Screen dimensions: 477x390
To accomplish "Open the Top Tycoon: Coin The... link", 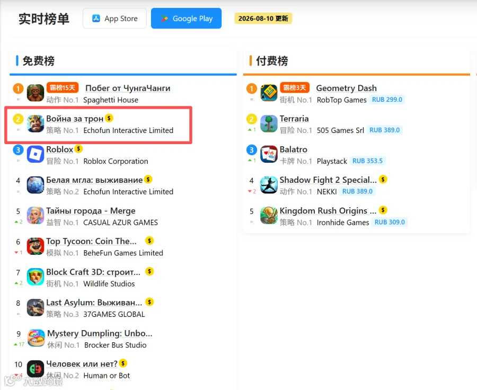I will point(91,241).
